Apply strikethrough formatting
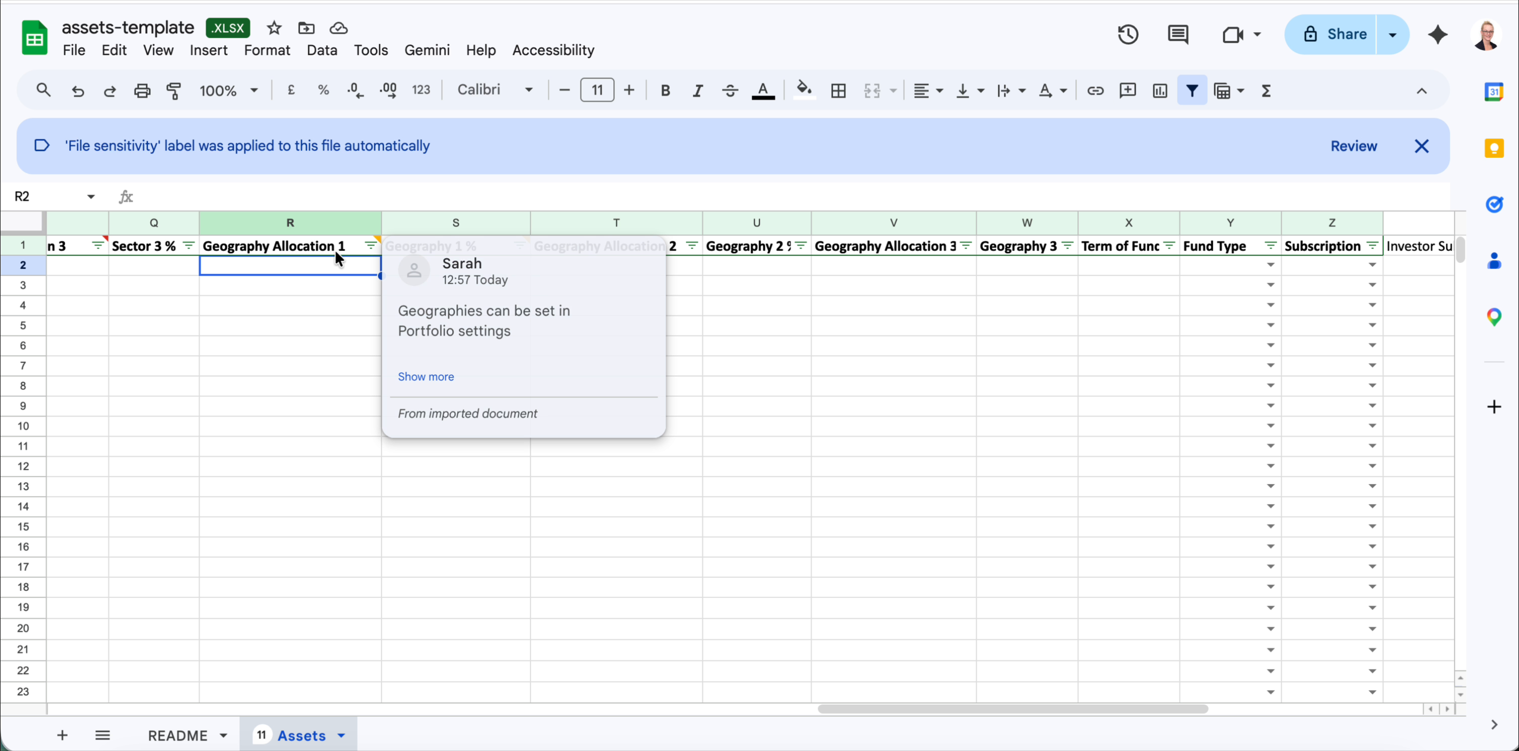 (x=730, y=91)
